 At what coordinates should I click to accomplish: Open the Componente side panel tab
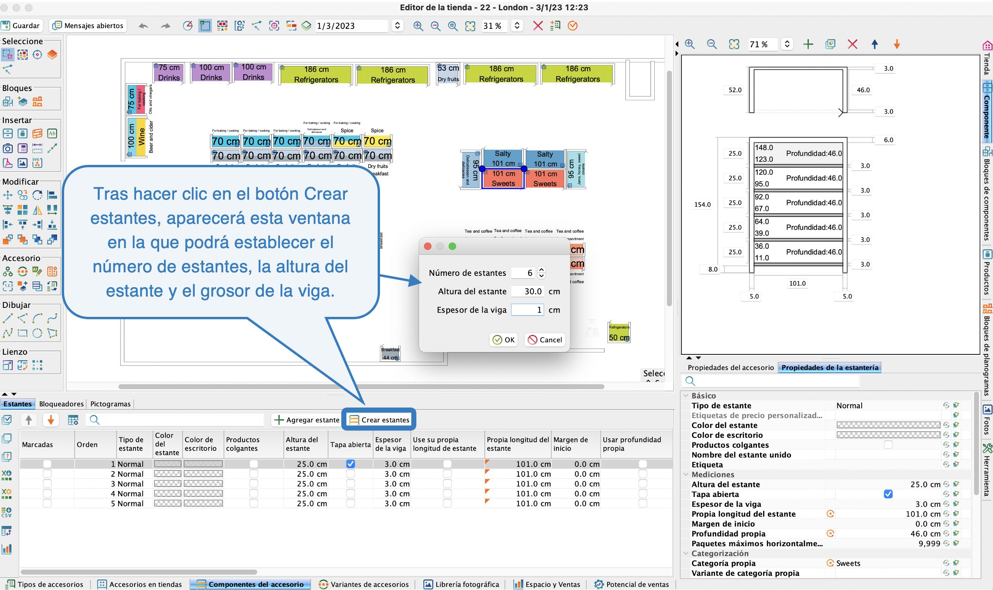(987, 112)
